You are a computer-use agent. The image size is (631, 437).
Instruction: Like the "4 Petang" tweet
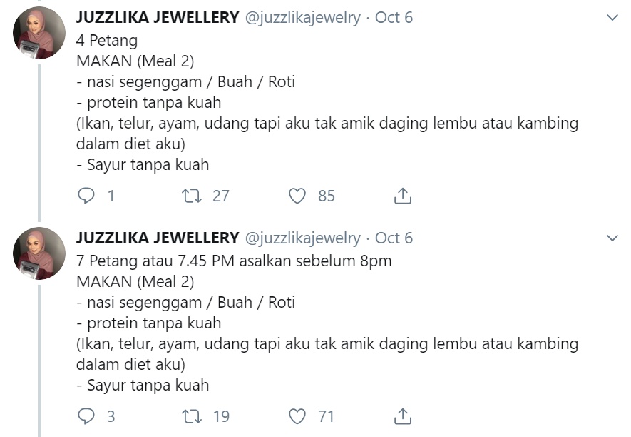tap(298, 195)
